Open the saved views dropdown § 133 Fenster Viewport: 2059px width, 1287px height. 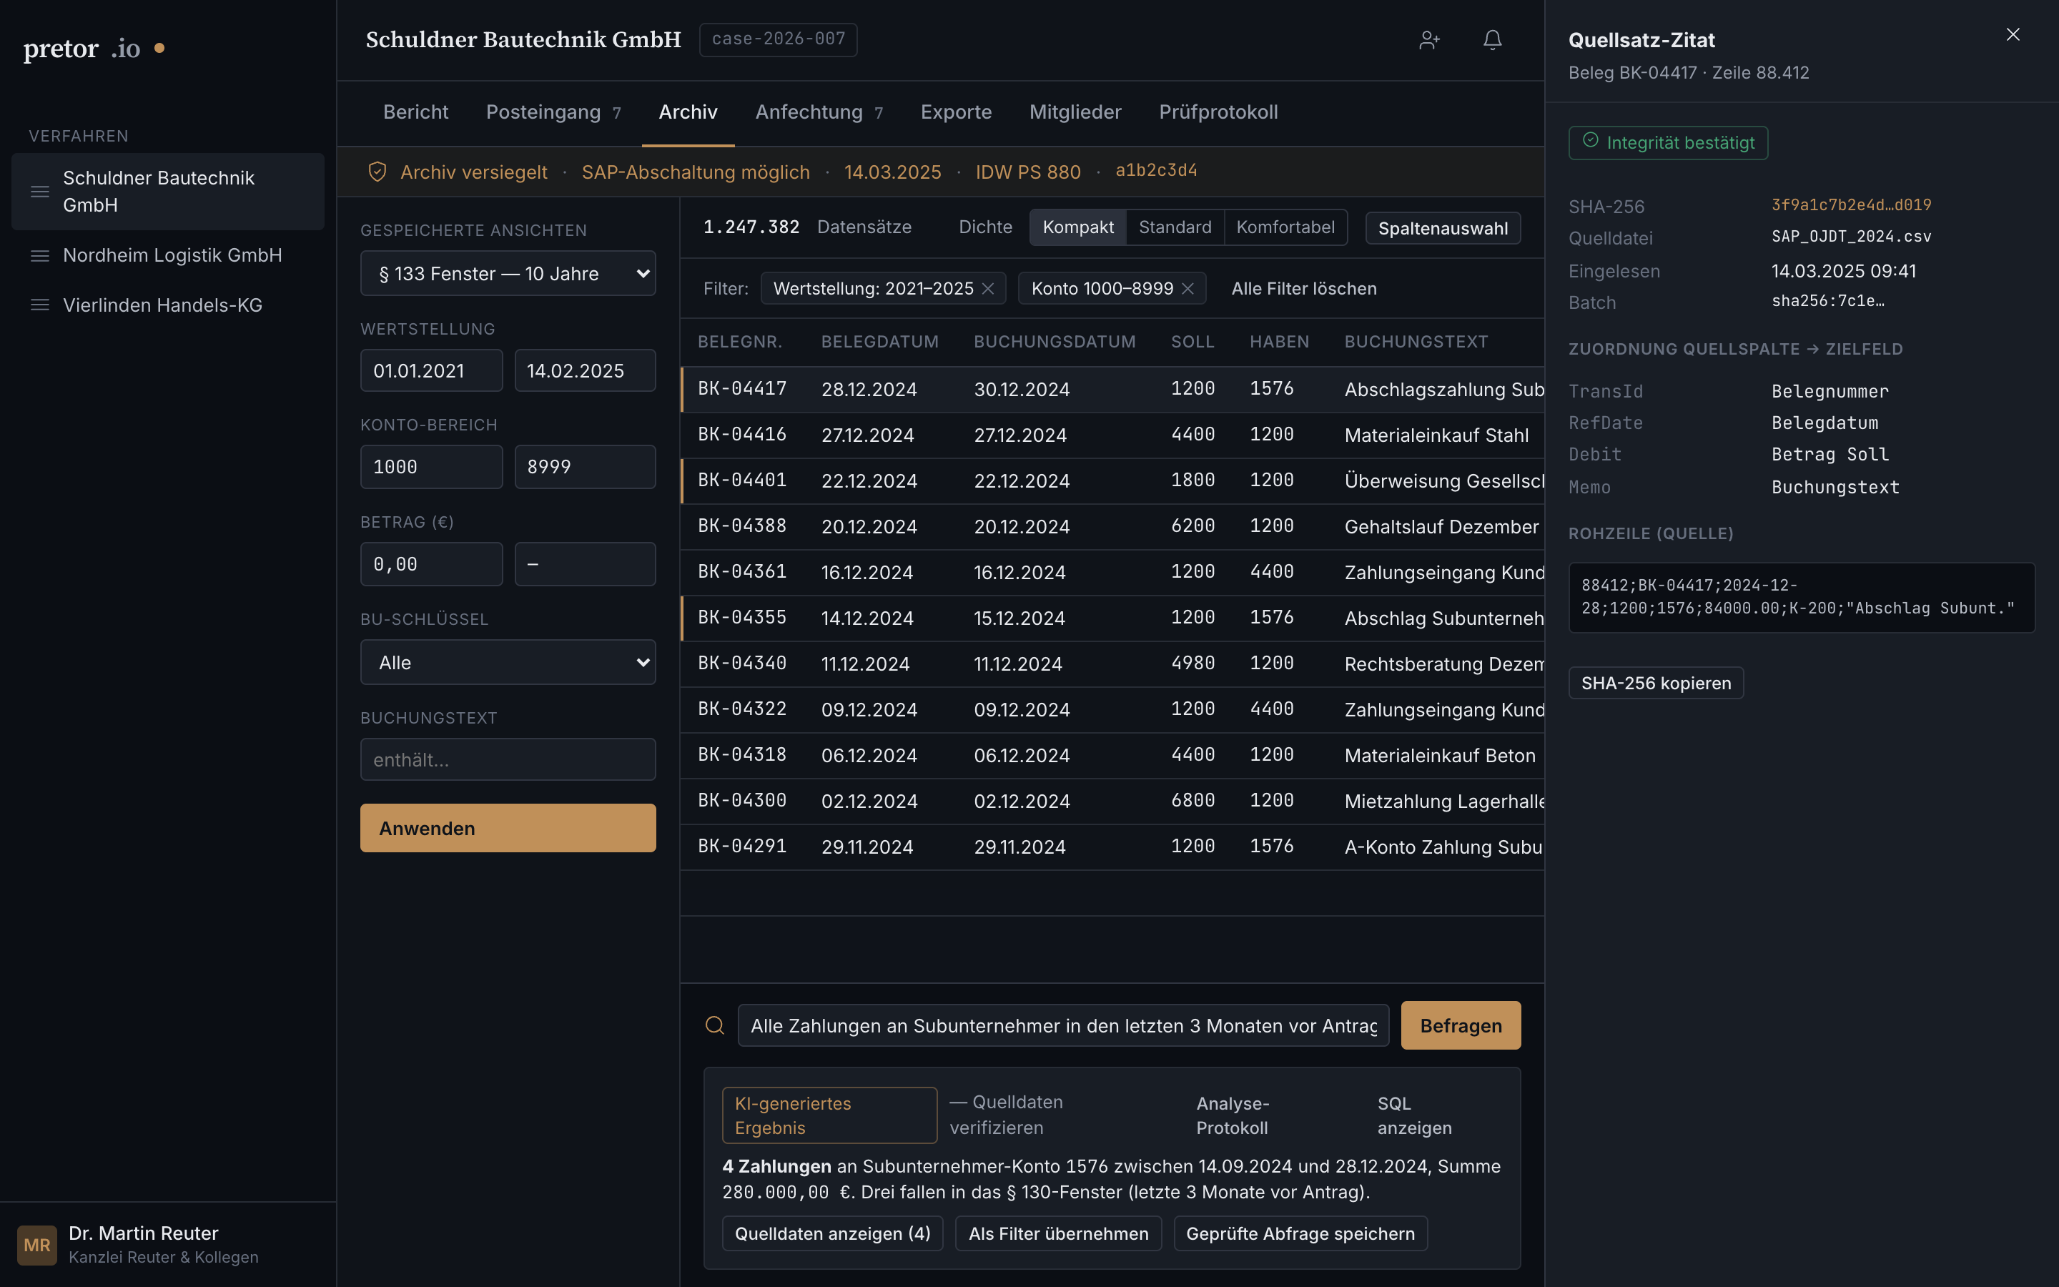click(508, 273)
